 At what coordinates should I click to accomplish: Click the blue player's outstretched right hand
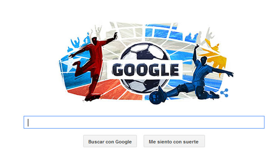(x=230, y=74)
